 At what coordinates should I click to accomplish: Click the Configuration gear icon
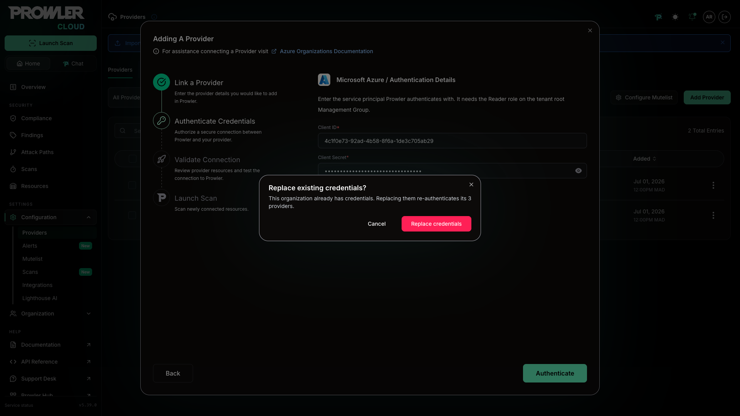point(13,217)
